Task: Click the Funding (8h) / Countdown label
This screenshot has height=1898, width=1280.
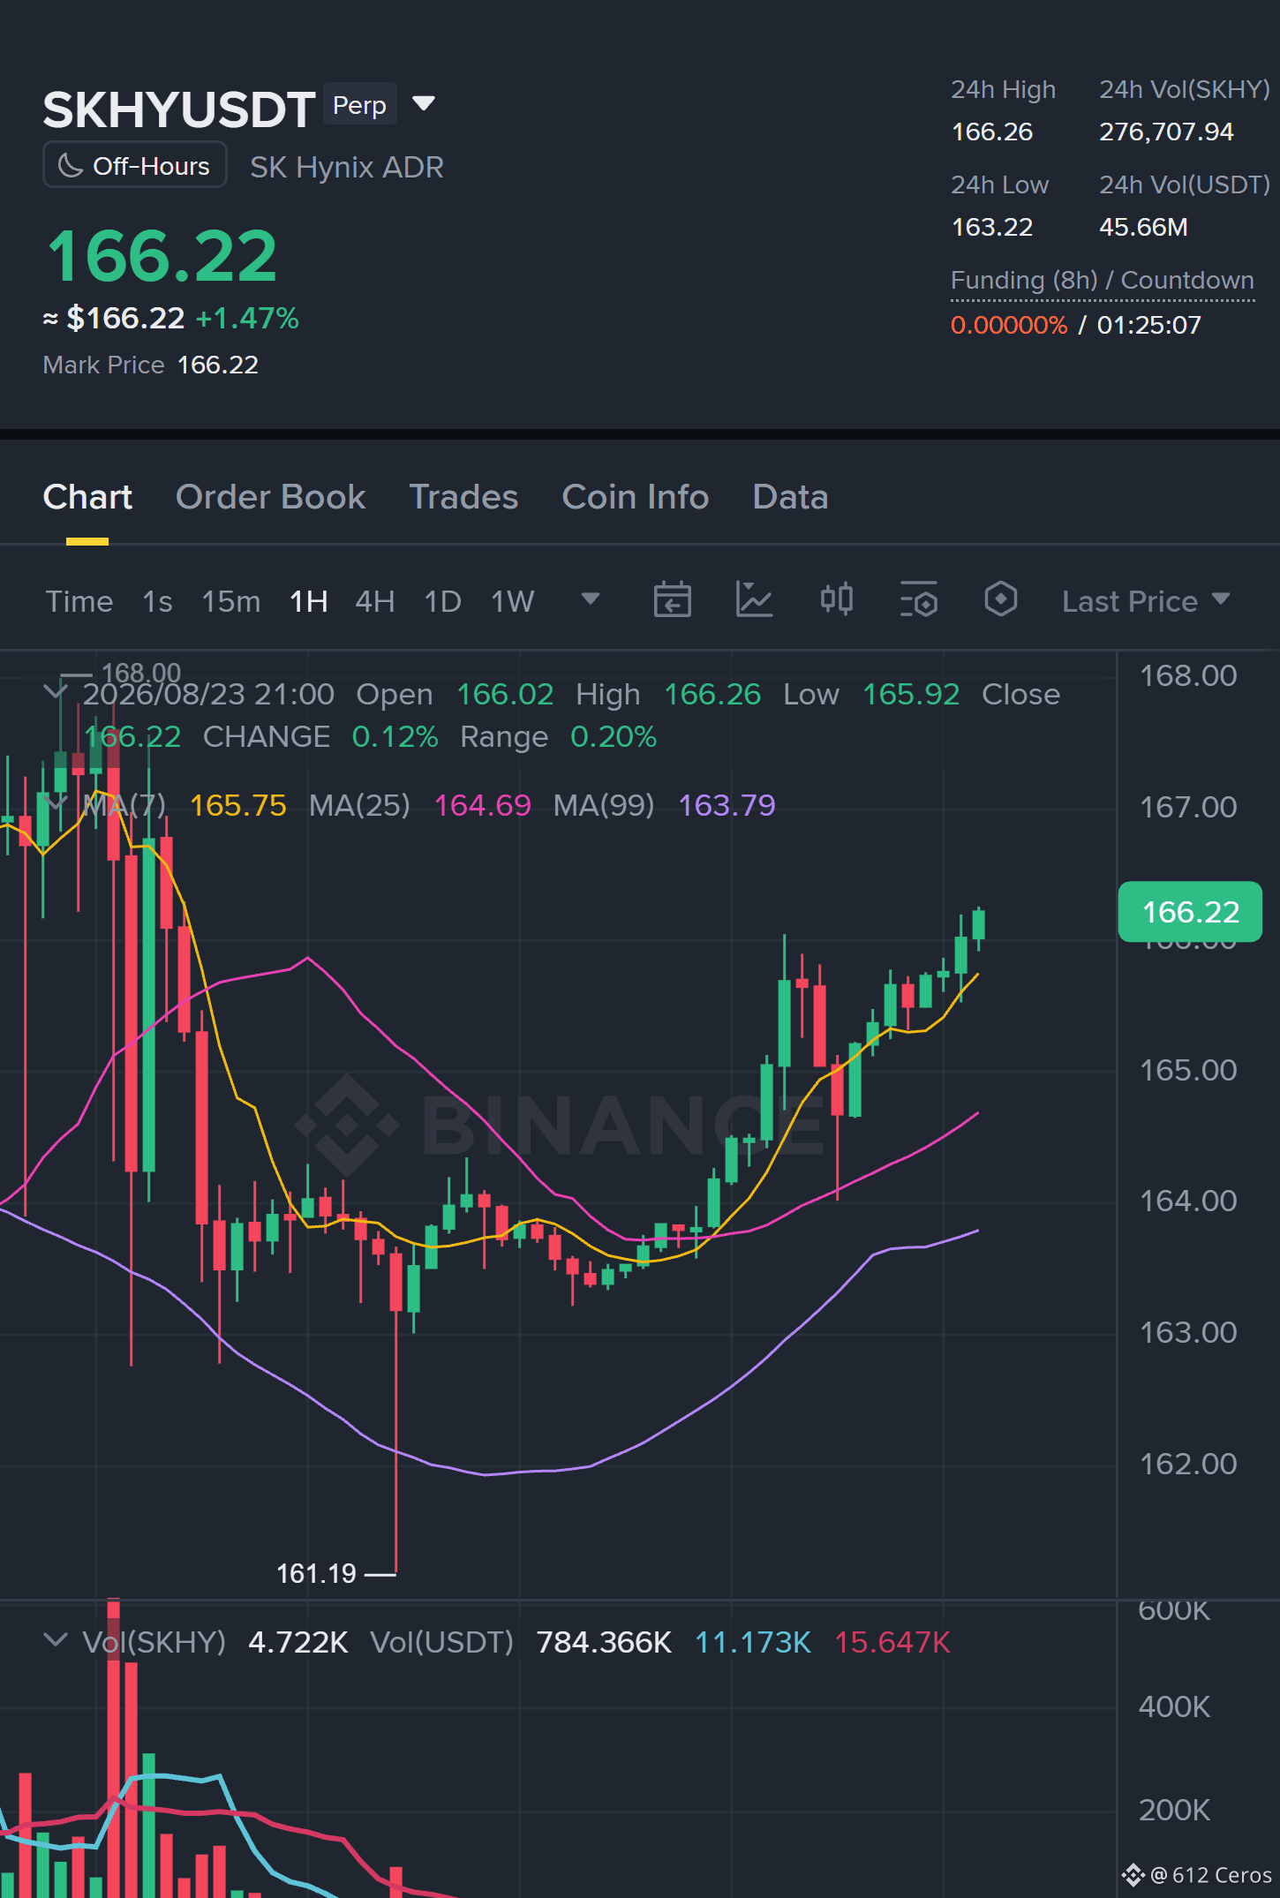Action: [1102, 281]
